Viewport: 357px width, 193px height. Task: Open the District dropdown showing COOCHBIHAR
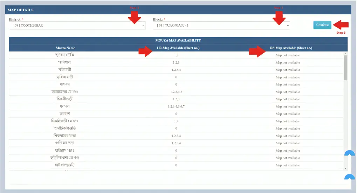coord(77,26)
